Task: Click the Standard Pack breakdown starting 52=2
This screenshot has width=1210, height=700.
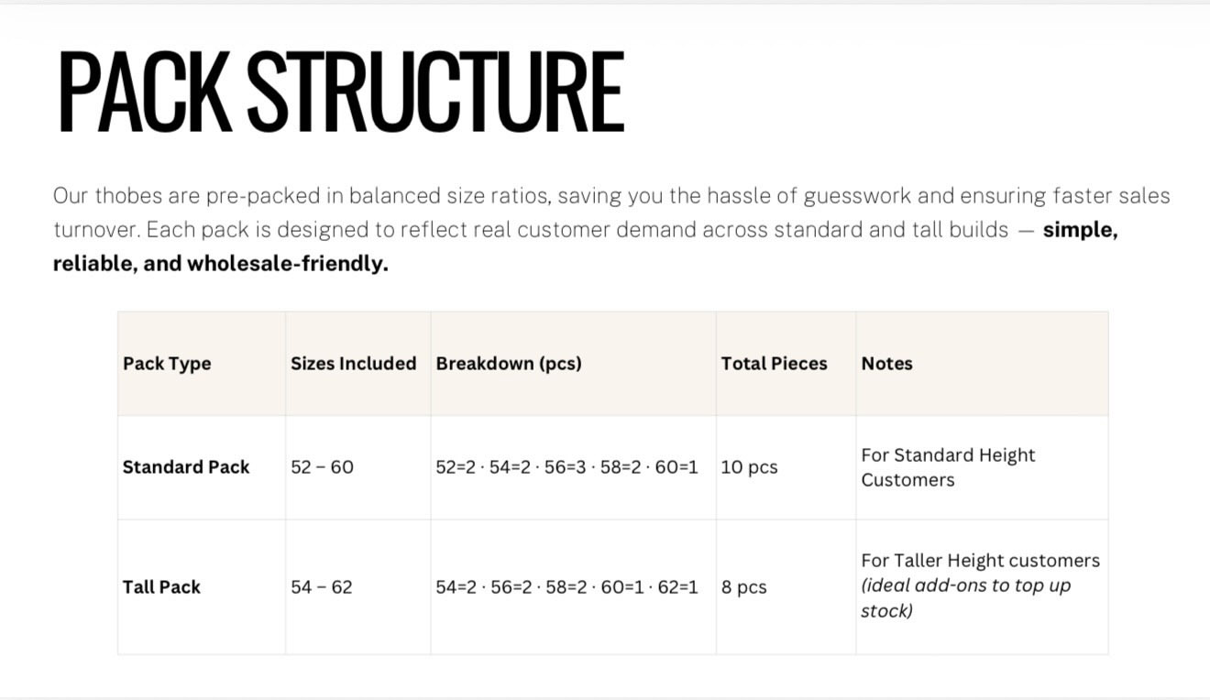Action: pos(566,467)
